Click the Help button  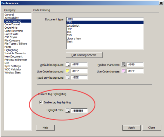(x=45, y=128)
